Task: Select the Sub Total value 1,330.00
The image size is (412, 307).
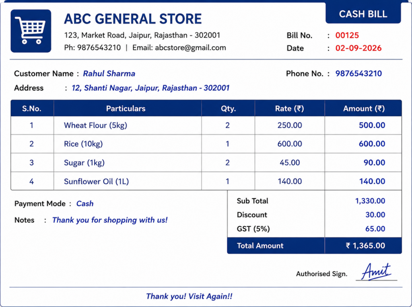Action: tap(370, 201)
